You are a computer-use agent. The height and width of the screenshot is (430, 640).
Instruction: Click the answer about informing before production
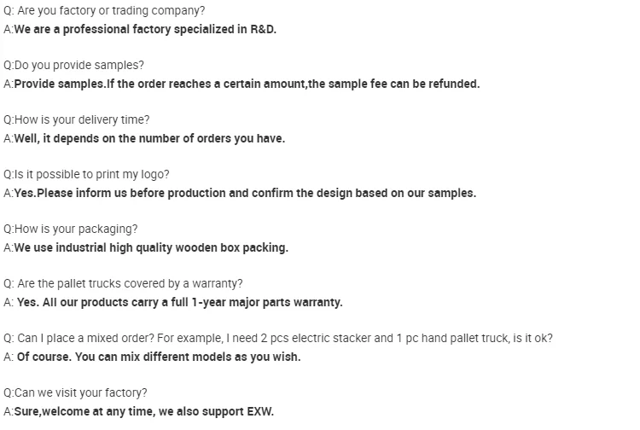[245, 193]
